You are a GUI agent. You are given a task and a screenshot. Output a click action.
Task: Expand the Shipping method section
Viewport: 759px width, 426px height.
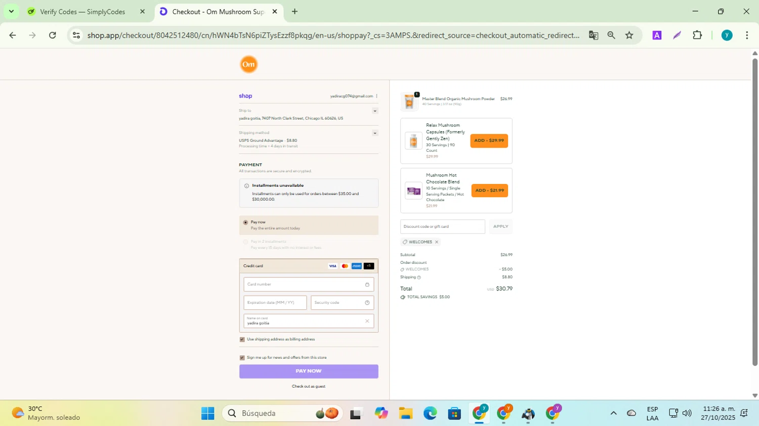[375, 133]
